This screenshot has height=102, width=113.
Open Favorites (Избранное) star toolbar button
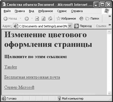66,18
